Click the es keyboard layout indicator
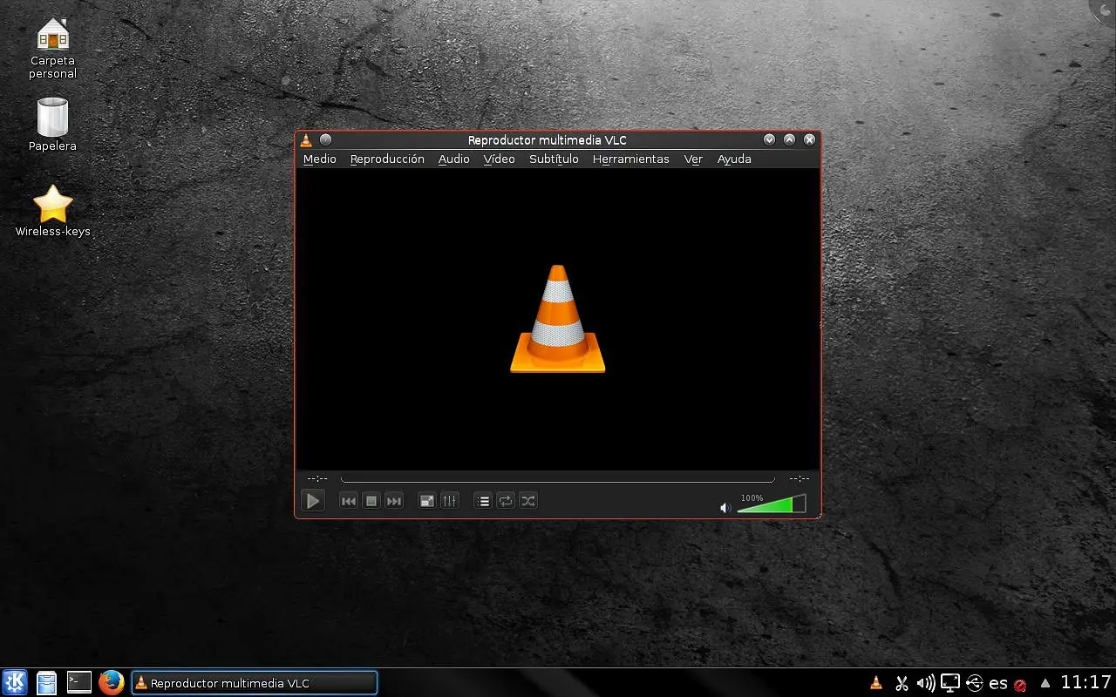Image resolution: width=1116 pixels, height=697 pixels. pos(998,683)
